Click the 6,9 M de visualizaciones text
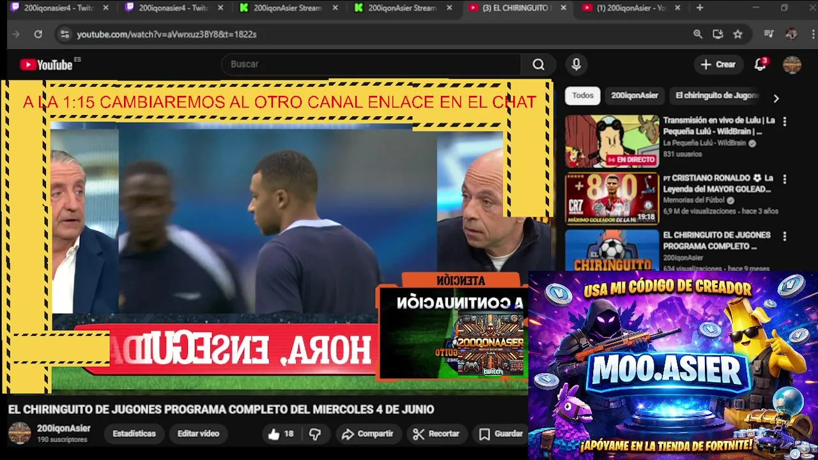This screenshot has height=460, width=818. click(700, 211)
